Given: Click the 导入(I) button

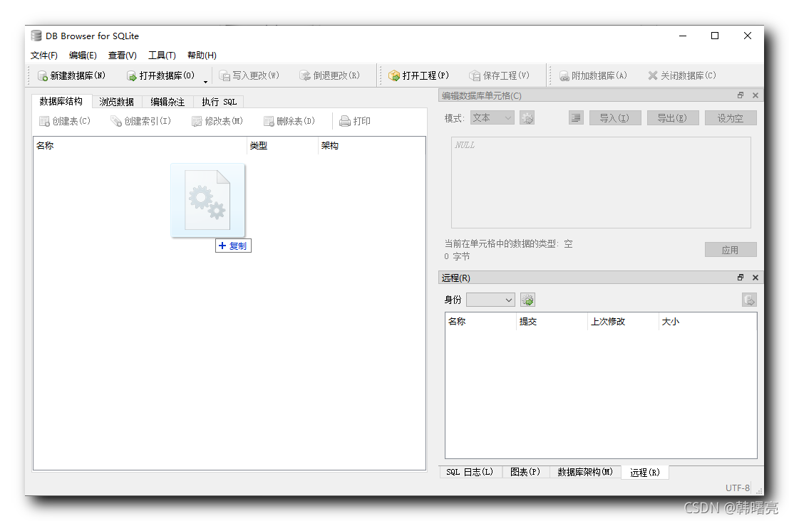Looking at the screenshot, I should tap(615, 118).
